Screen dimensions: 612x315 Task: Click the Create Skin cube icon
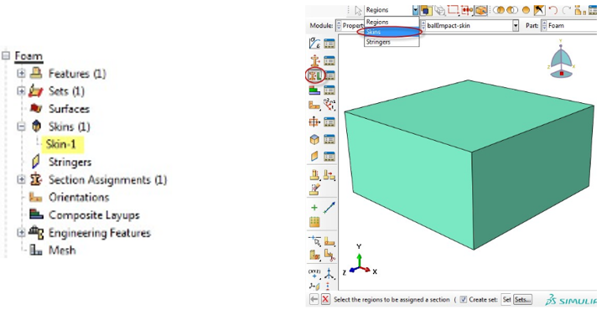pos(314,139)
